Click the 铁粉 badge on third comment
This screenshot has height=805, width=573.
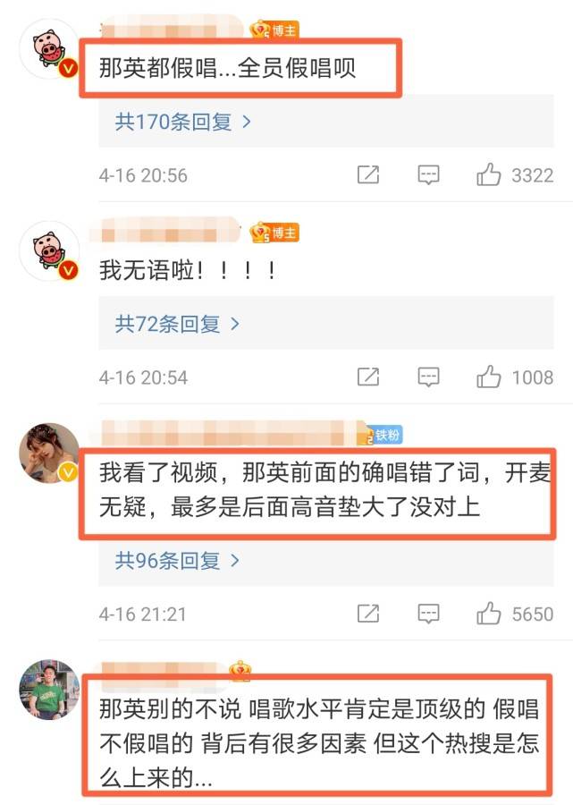pyautogui.click(x=381, y=436)
